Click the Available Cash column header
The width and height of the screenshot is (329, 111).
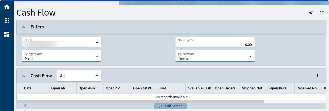click(199, 88)
